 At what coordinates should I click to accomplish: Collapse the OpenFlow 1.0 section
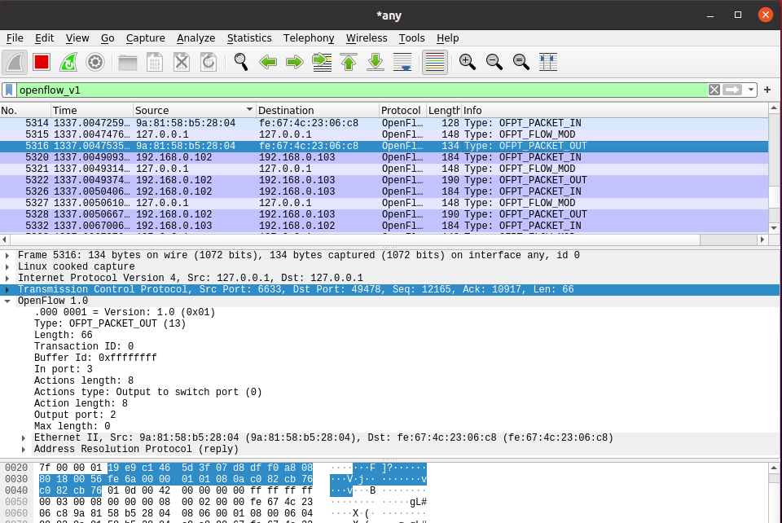point(7,301)
